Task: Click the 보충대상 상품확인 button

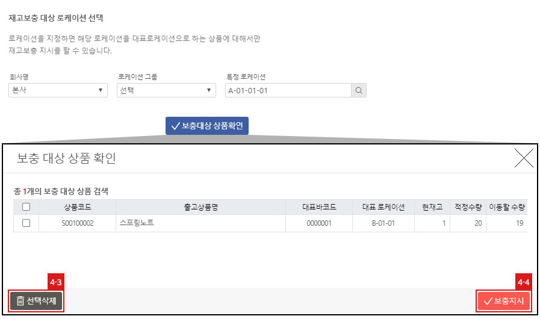Action: (207, 126)
